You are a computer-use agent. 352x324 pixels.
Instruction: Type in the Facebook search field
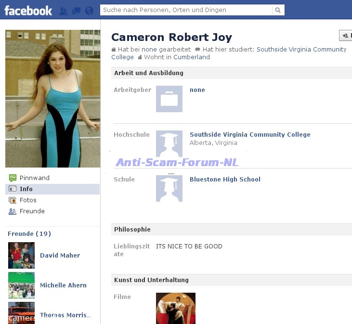click(x=185, y=10)
